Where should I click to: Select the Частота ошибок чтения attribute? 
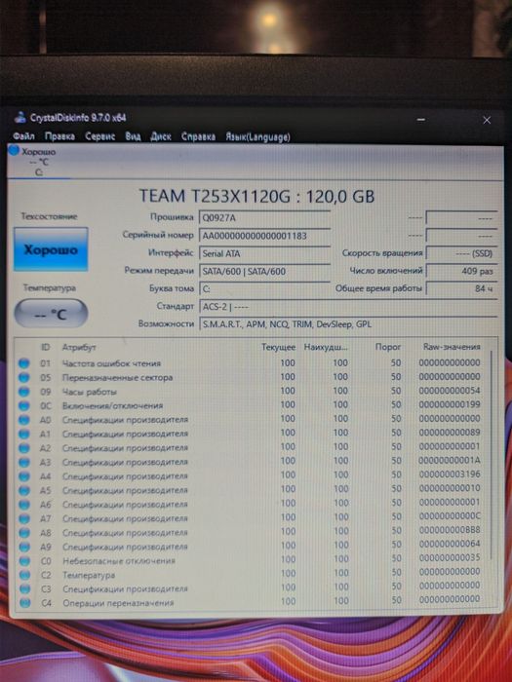(111, 363)
